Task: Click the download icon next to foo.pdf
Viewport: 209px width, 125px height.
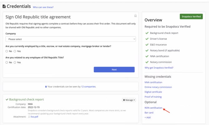Action: (29, 117)
